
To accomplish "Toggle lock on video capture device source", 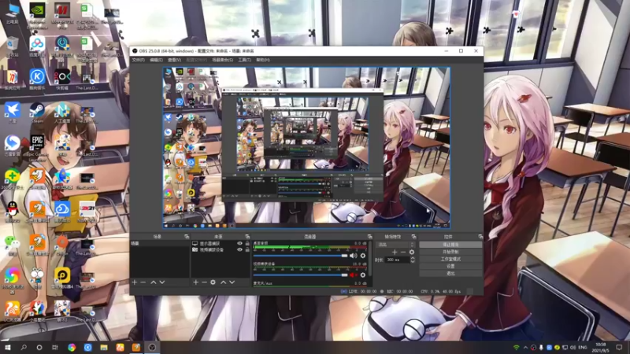I will click(247, 249).
